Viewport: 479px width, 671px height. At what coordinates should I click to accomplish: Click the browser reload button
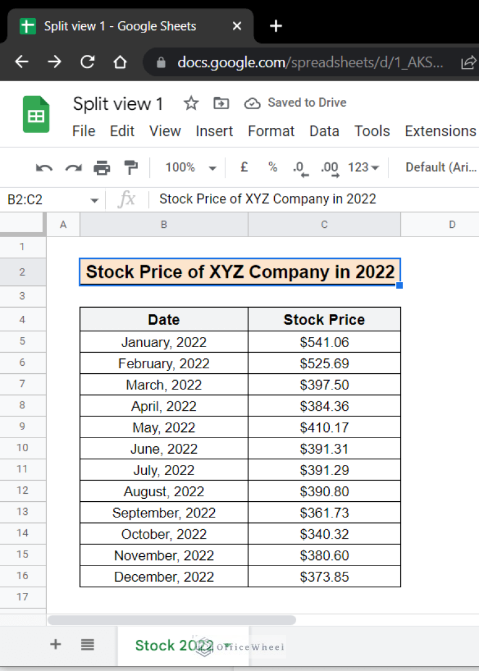[87, 62]
